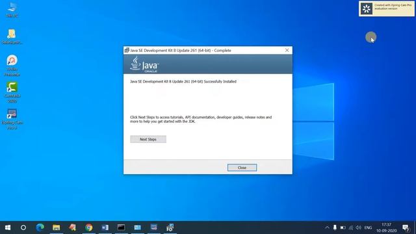This screenshot has width=416, height=234.
Task: Click the battery status tray icon
Action: tap(343, 227)
